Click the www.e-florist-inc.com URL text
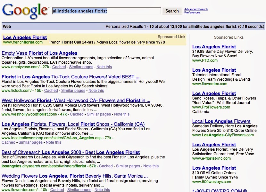Viewport: 266px width, 192px height. [x=212, y=158]
